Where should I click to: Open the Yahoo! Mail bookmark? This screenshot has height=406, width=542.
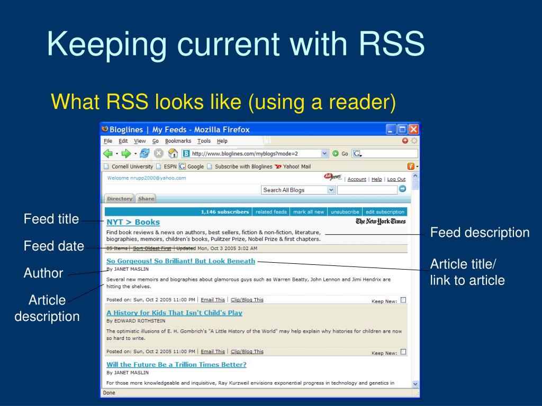coord(293,167)
